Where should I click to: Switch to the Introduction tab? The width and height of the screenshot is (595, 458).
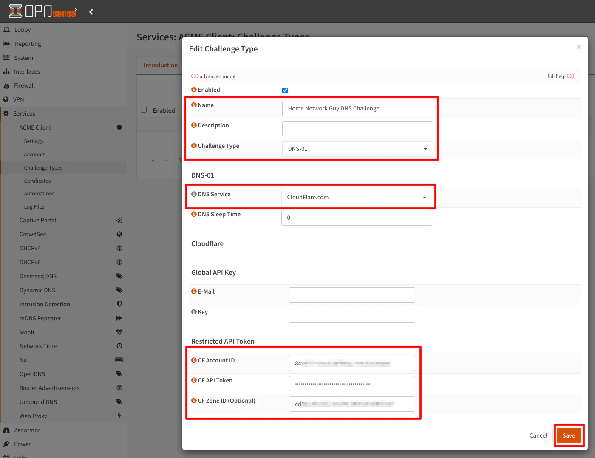tap(161, 65)
